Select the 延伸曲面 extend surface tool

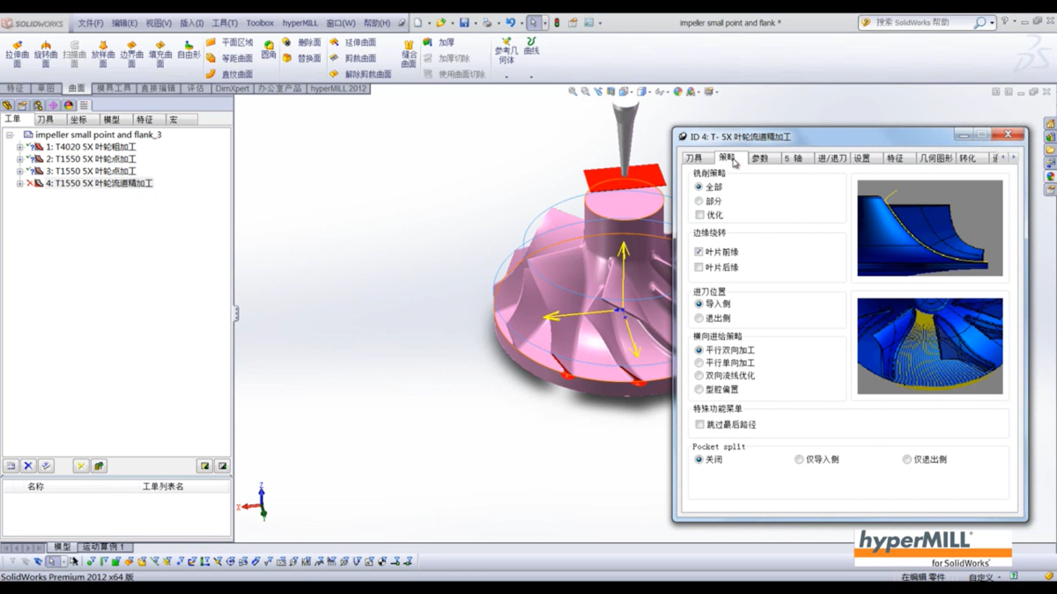(x=352, y=42)
